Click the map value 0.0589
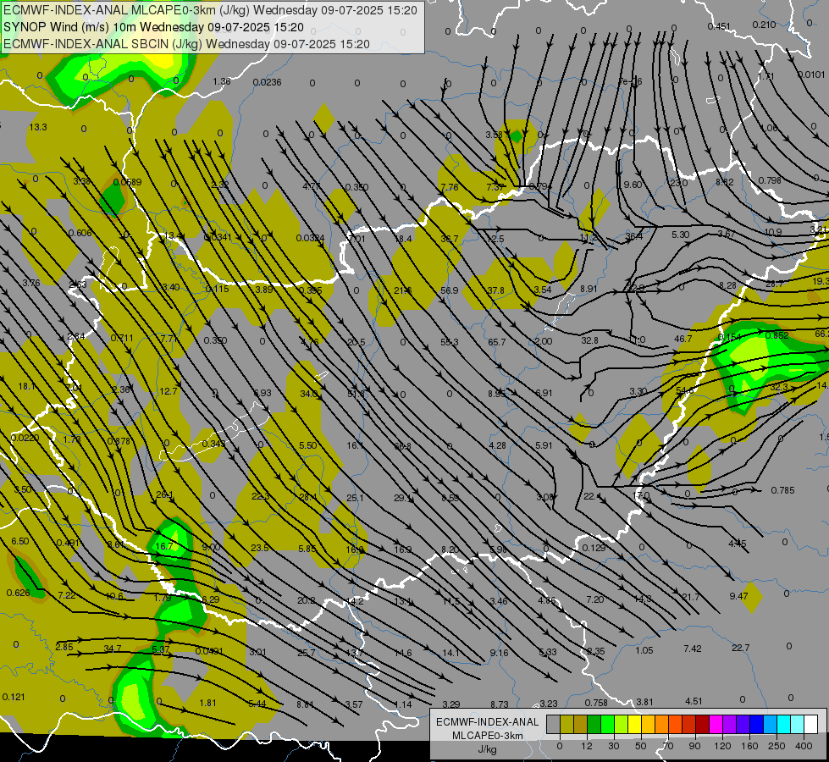Viewport: 829px width, 762px height. (127, 182)
